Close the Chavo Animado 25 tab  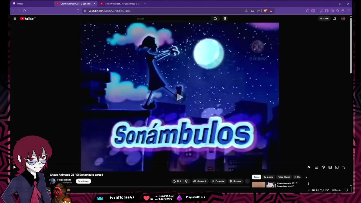[94, 4]
